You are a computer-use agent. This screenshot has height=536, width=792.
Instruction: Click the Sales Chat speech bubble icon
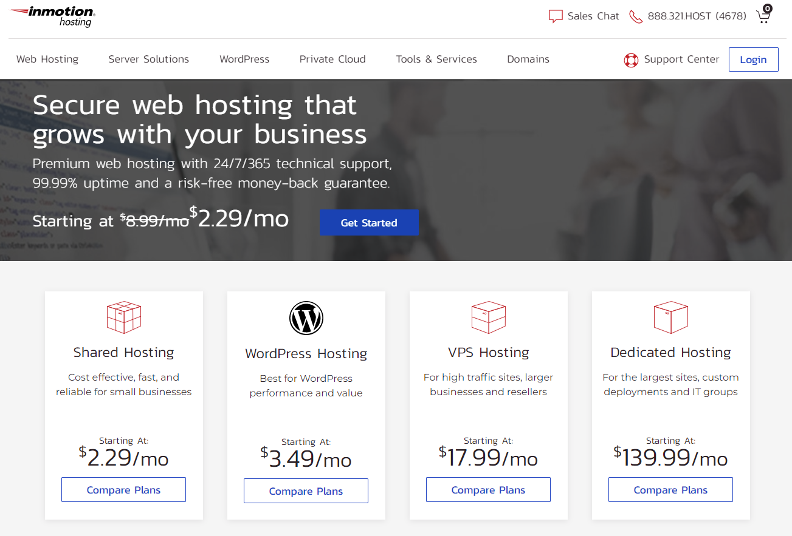pos(556,16)
